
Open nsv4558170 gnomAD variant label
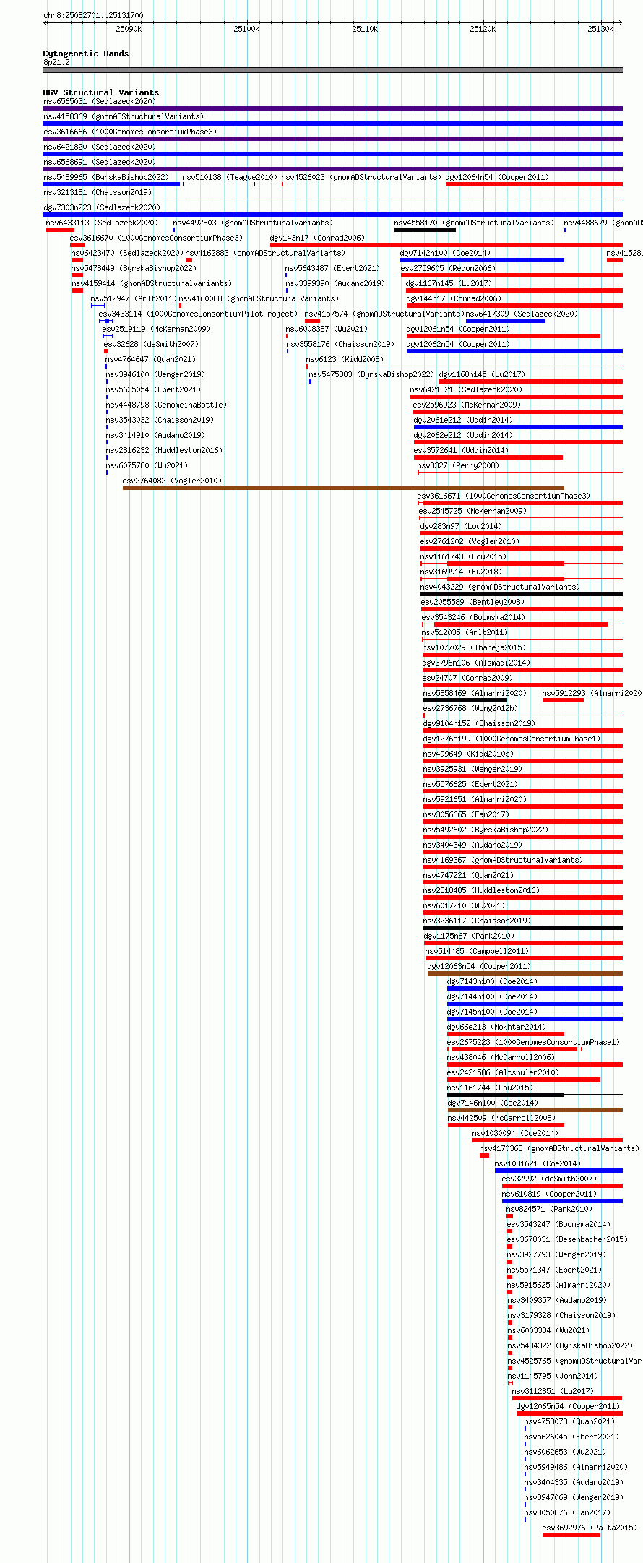(x=475, y=223)
